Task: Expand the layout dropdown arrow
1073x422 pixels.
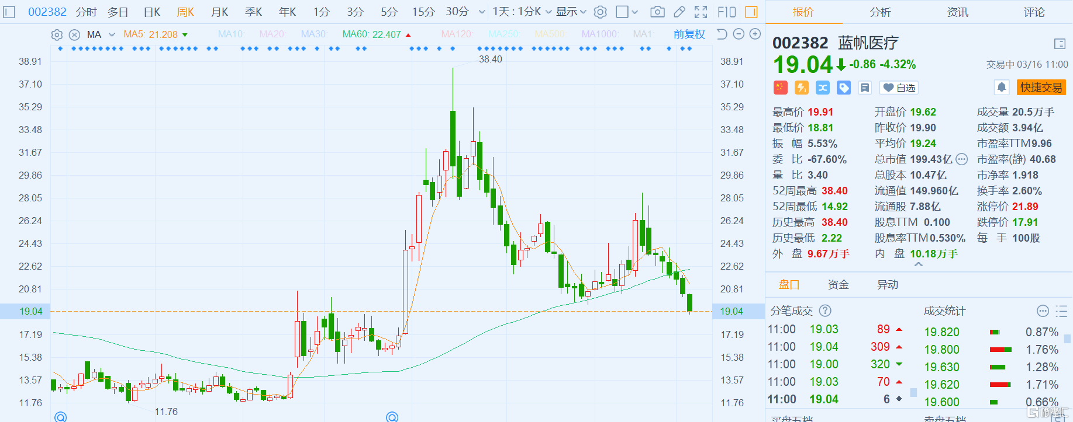Action: pyautogui.click(x=636, y=12)
